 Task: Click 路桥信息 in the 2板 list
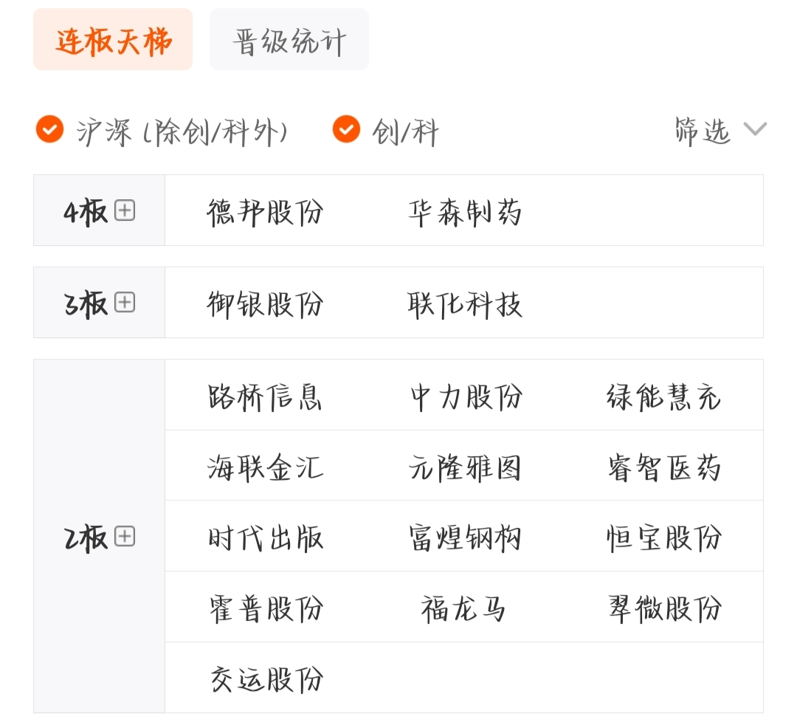coord(266,396)
